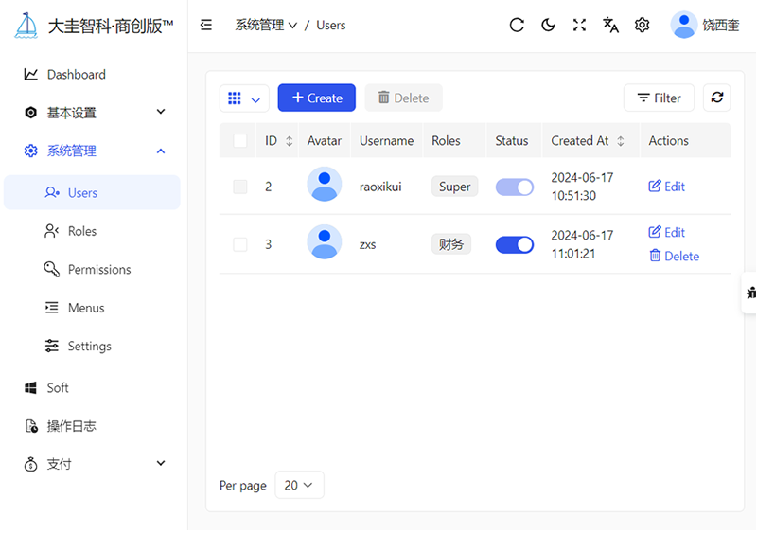Toggle status switch for user raoxikui
The height and width of the screenshot is (534, 757).
pyautogui.click(x=515, y=187)
